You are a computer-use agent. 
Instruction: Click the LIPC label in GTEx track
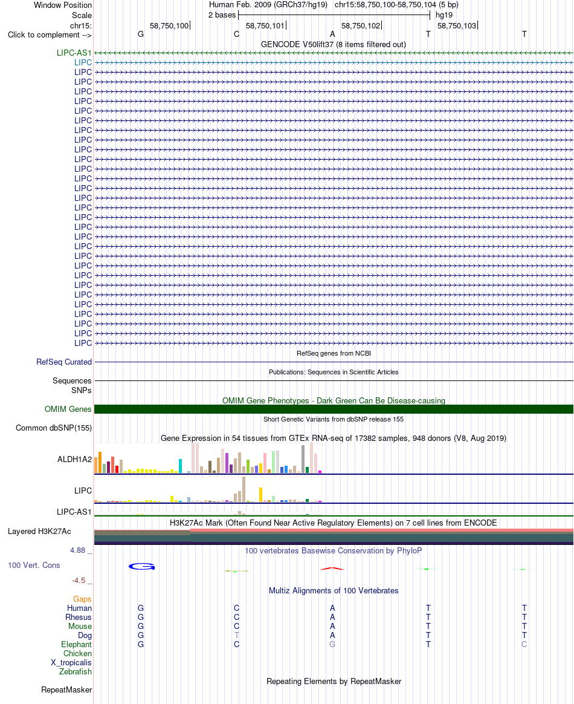pos(83,491)
